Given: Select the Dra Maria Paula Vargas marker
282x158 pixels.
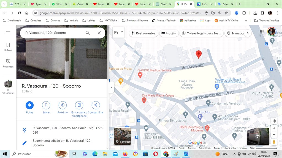Looking at the screenshot, I should tap(144, 100).
